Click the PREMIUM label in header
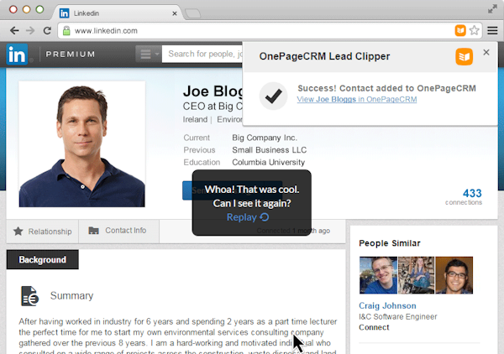Screen dimensions: 504x354 tap(71, 55)
